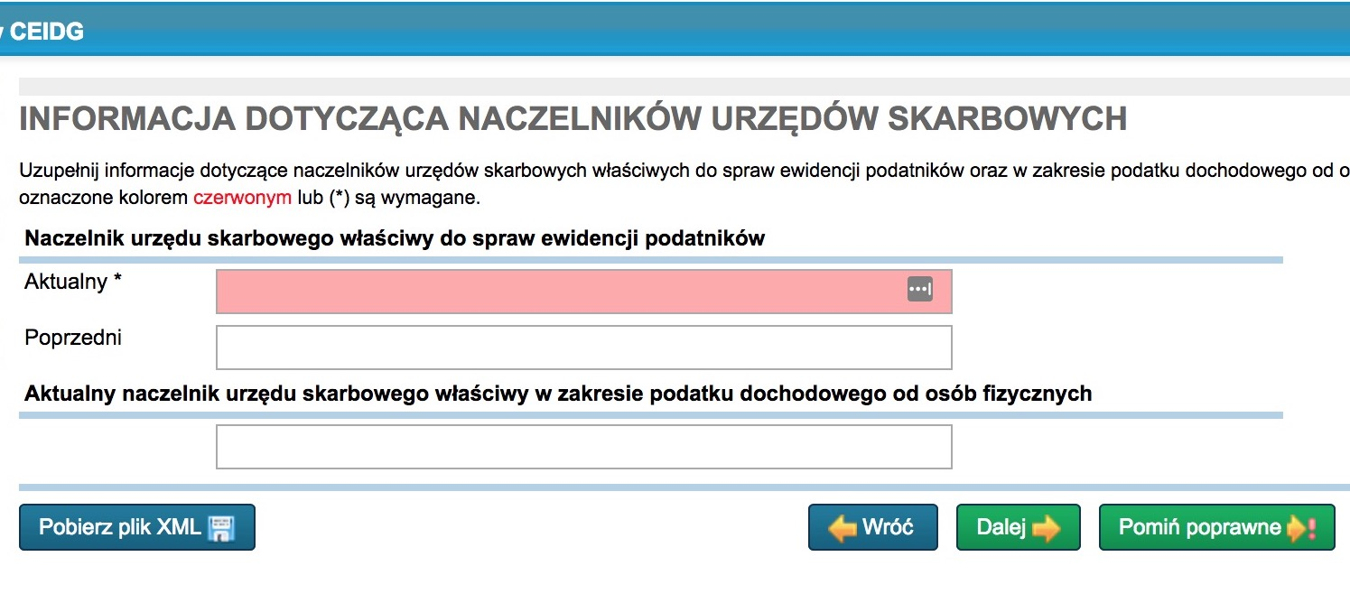This screenshot has width=1350, height=603.
Task: Click the autofill icon inside the Aktualny field
Action: coord(919,290)
